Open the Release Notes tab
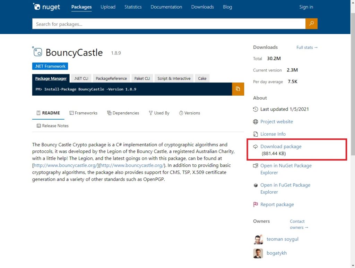This screenshot has width=355, height=268. pyautogui.click(x=53, y=126)
